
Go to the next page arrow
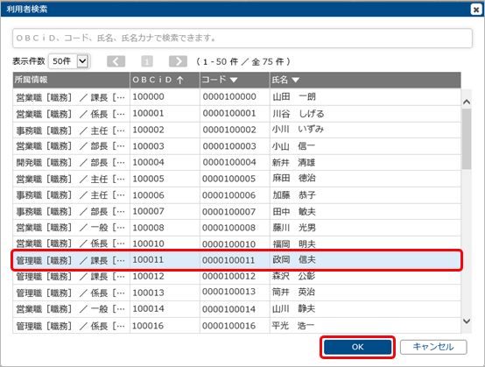coord(178,61)
